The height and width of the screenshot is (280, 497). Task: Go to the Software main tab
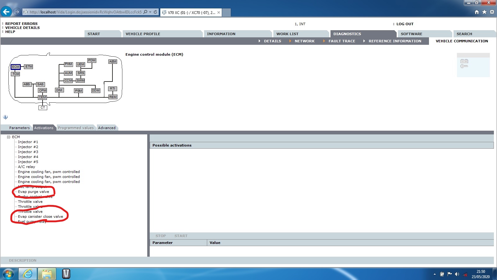(411, 34)
